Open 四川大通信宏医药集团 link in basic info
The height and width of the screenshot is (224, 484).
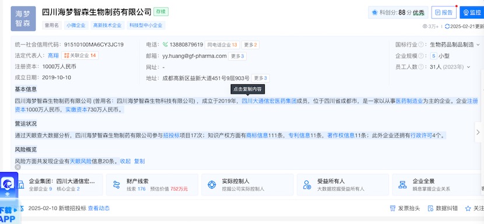tap(269, 101)
